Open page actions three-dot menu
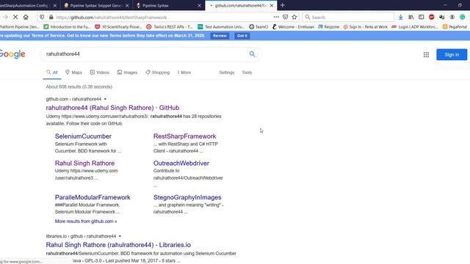Image resolution: width=470 pixels, height=264 pixels. tap(276, 17)
